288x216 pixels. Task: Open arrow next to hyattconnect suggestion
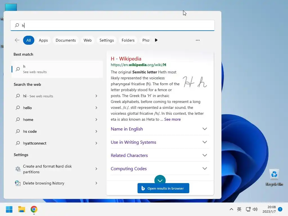tap(96, 143)
